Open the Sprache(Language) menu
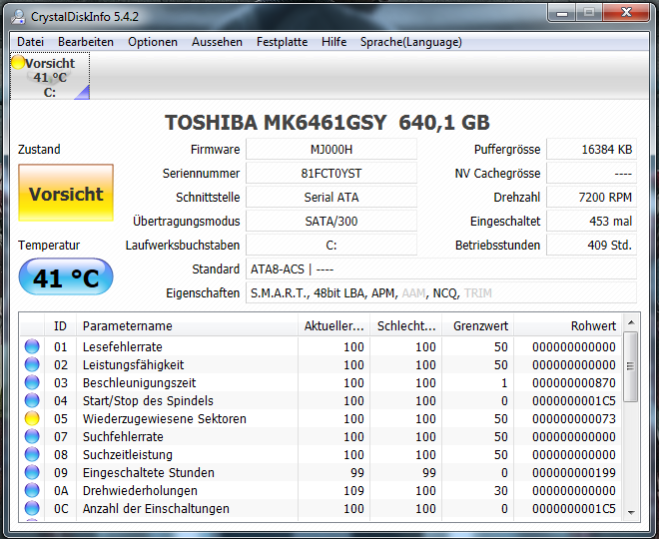The width and height of the screenshot is (660, 539). [411, 42]
